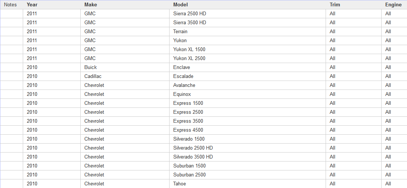Click the Cadillac make cell
The image size is (407, 188).
point(93,76)
